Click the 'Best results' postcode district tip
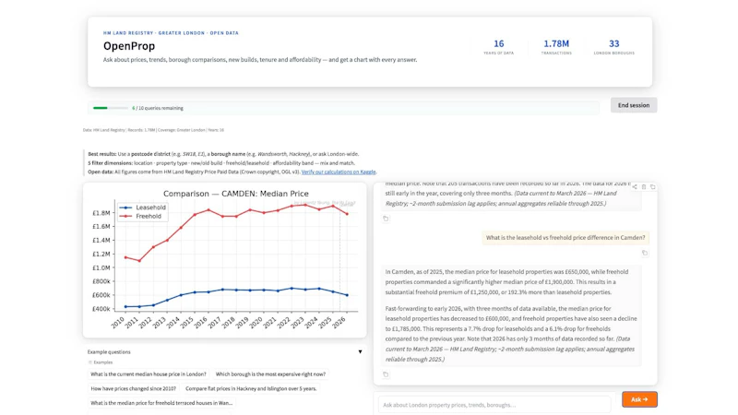 [223, 154]
